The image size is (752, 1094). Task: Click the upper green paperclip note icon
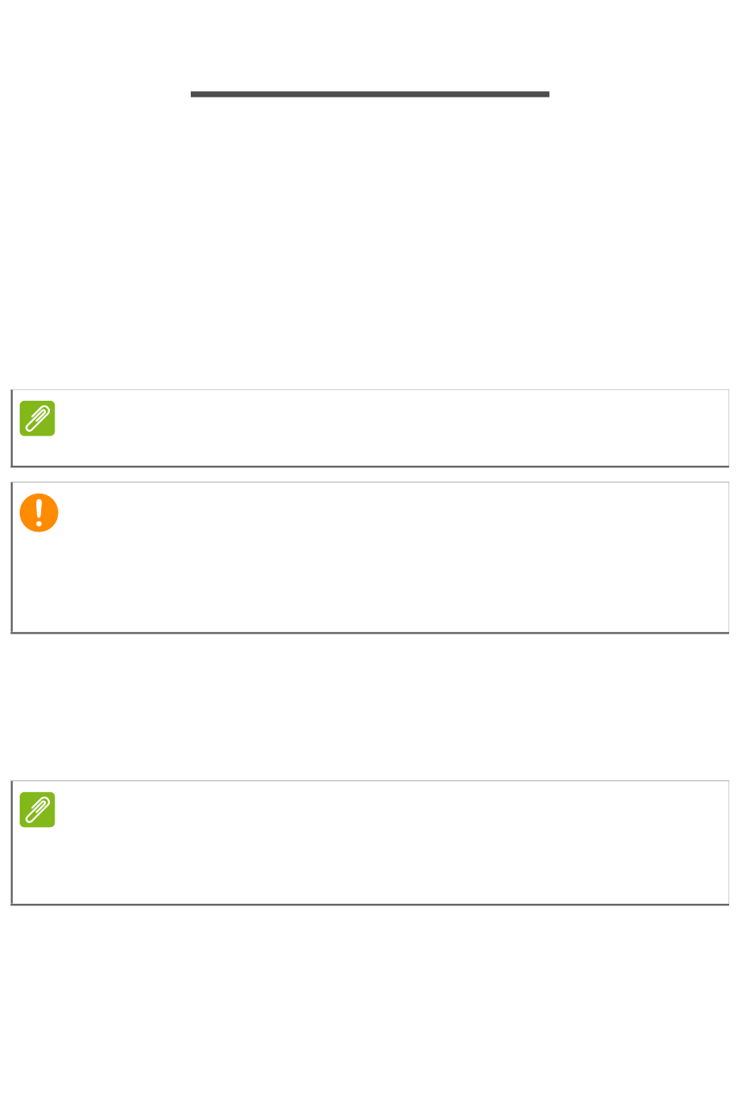click(x=37, y=418)
